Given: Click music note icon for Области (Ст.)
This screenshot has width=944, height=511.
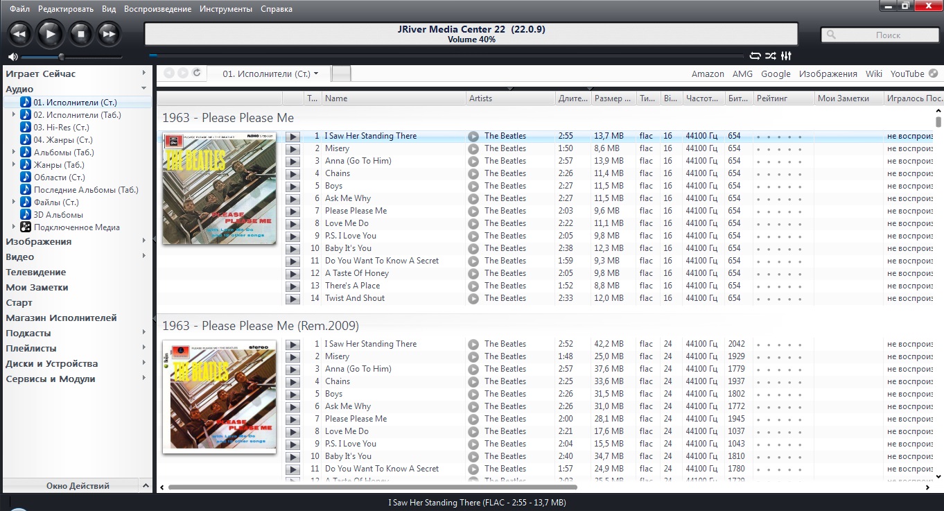Looking at the screenshot, I should click(x=26, y=177).
